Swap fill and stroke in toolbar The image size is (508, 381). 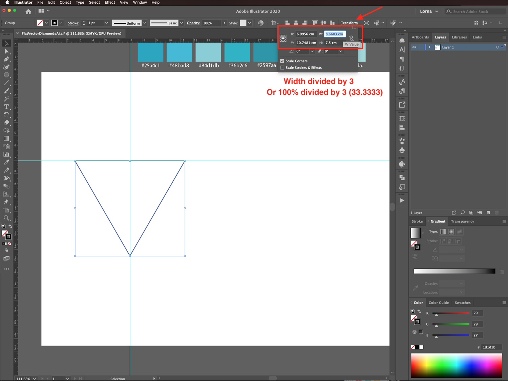(x=10, y=226)
